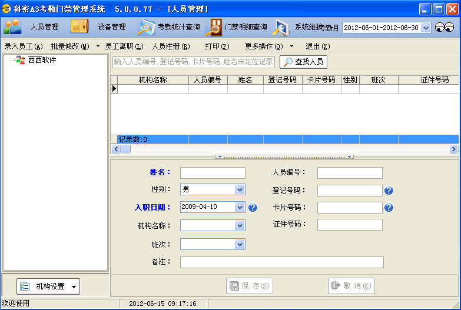Open the 门禁明细查询 door icon
This screenshot has width=461, height=310.
(x=214, y=27)
